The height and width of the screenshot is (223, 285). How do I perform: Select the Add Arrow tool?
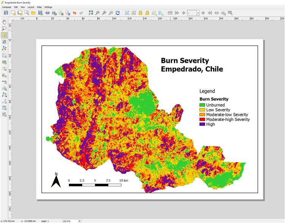5,101
